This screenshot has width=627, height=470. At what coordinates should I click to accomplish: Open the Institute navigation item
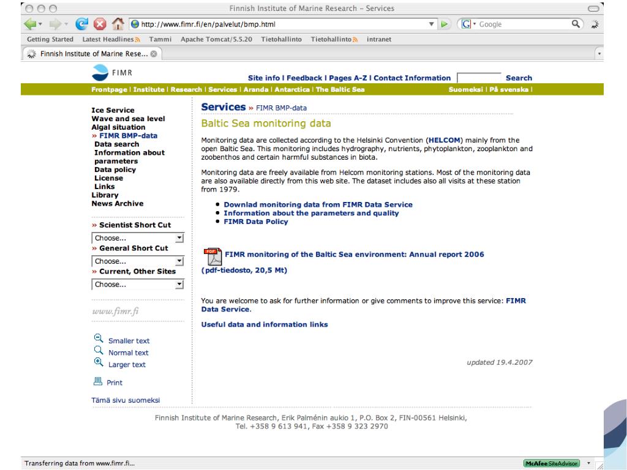[x=149, y=89]
